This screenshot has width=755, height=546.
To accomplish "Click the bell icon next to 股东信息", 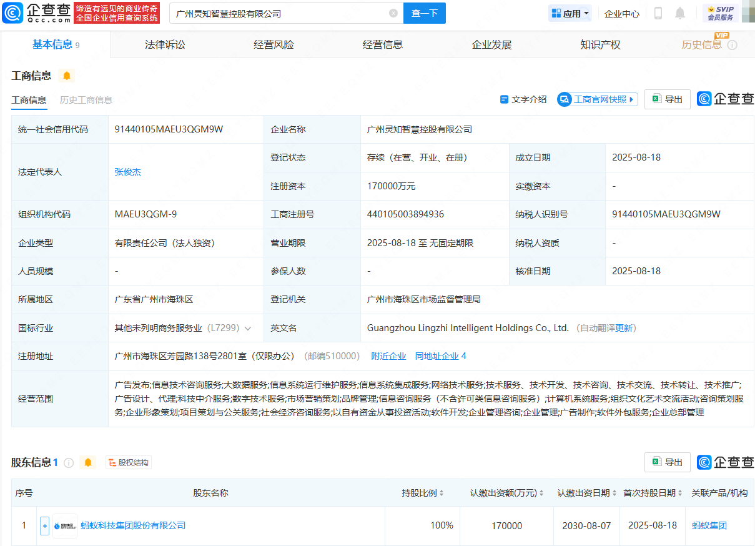I will [x=88, y=463].
